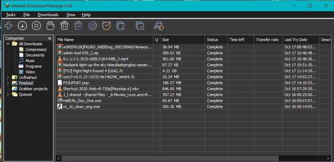334x162 pixels.
Task: Click the All Downloads folder icon
Action: coord(14,44)
